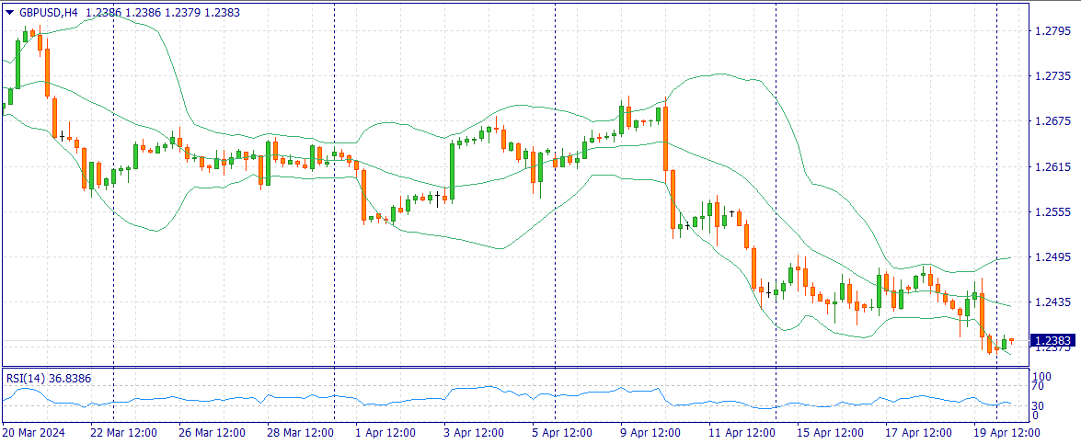
Task: Select the current price tag 1.2383
Action: [1052, 340]
